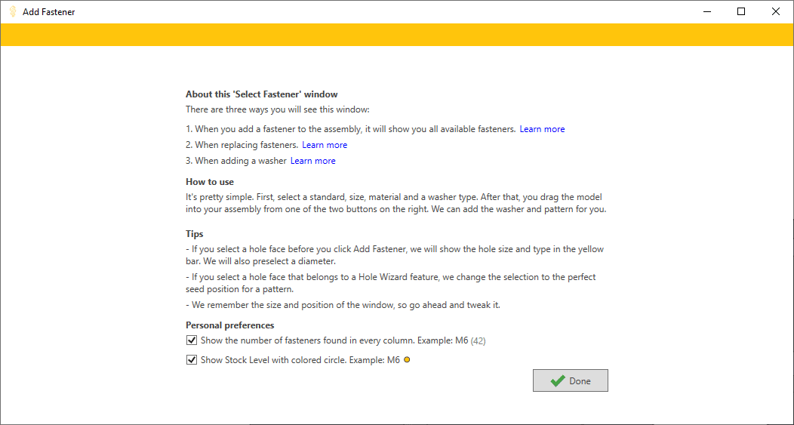
Task: Click the yellow stock level circle example
Action: point(407,360)
